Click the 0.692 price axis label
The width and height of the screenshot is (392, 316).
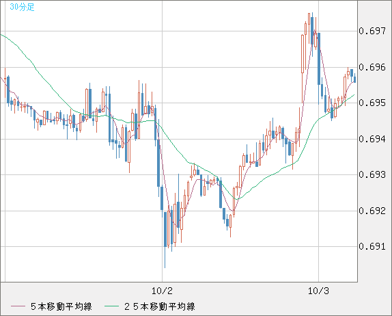pyautogui.click(x=372, y=211)
